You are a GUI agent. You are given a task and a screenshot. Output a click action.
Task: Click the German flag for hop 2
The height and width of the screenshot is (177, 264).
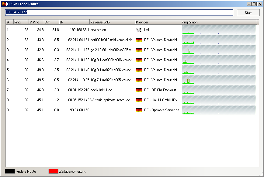(x=139, y=40)
